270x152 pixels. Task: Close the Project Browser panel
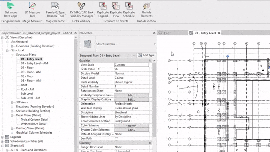75,33
